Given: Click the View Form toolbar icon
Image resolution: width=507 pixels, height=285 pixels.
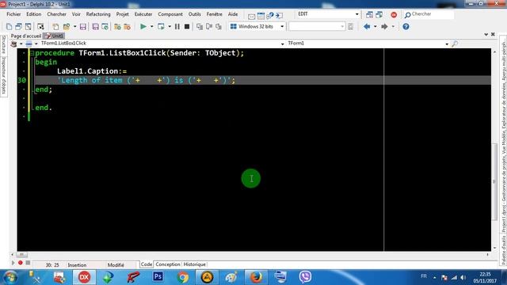Looking at the screenshot, I should tap(29, 27).
